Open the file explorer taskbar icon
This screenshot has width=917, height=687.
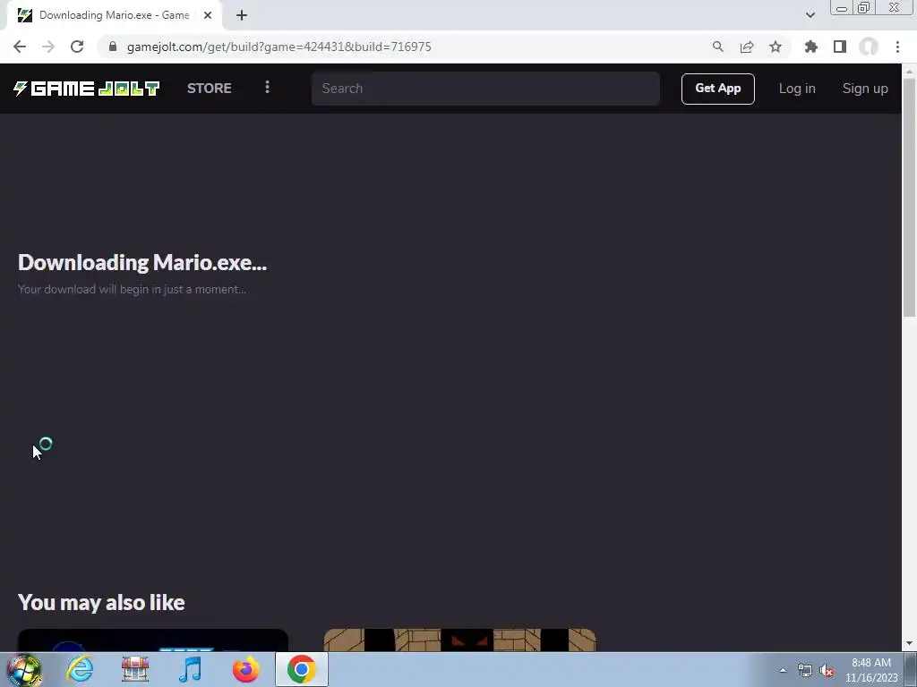point(135,669)
